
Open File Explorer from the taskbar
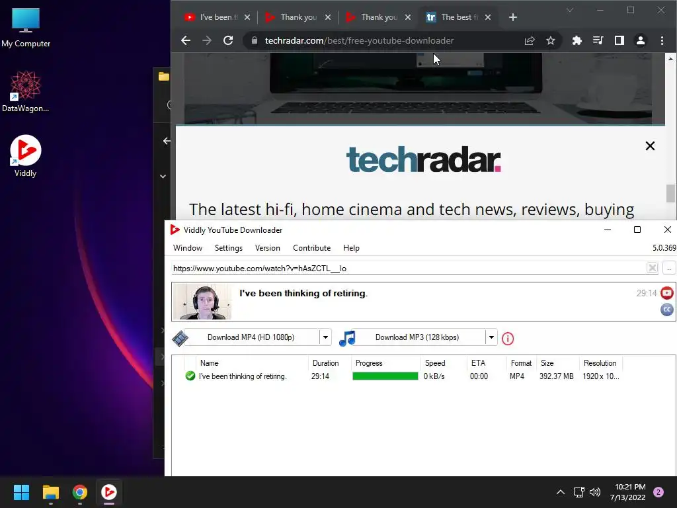[x=50, y=492]
